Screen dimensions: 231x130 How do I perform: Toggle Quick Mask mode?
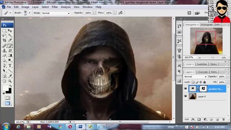(7, 98)
